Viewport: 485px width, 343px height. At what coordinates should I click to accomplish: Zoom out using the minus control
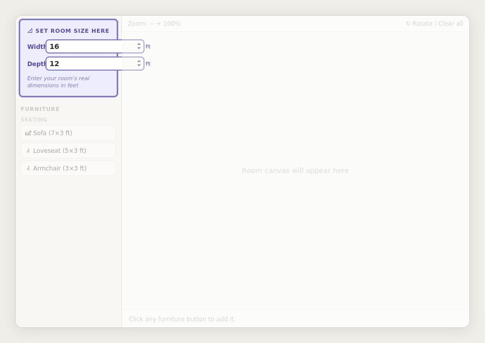152,24
